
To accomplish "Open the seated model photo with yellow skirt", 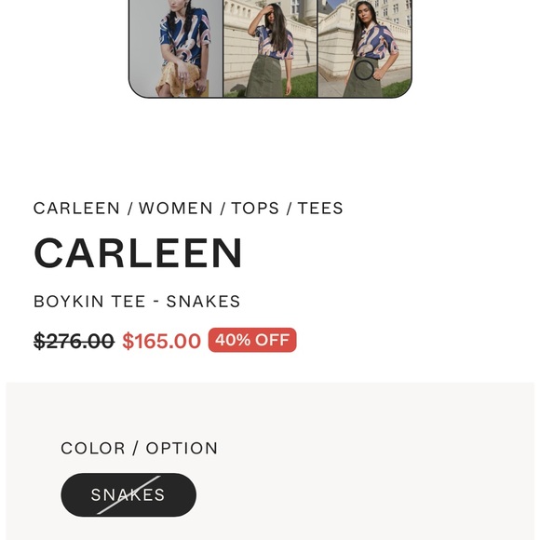I will (176, 48).
